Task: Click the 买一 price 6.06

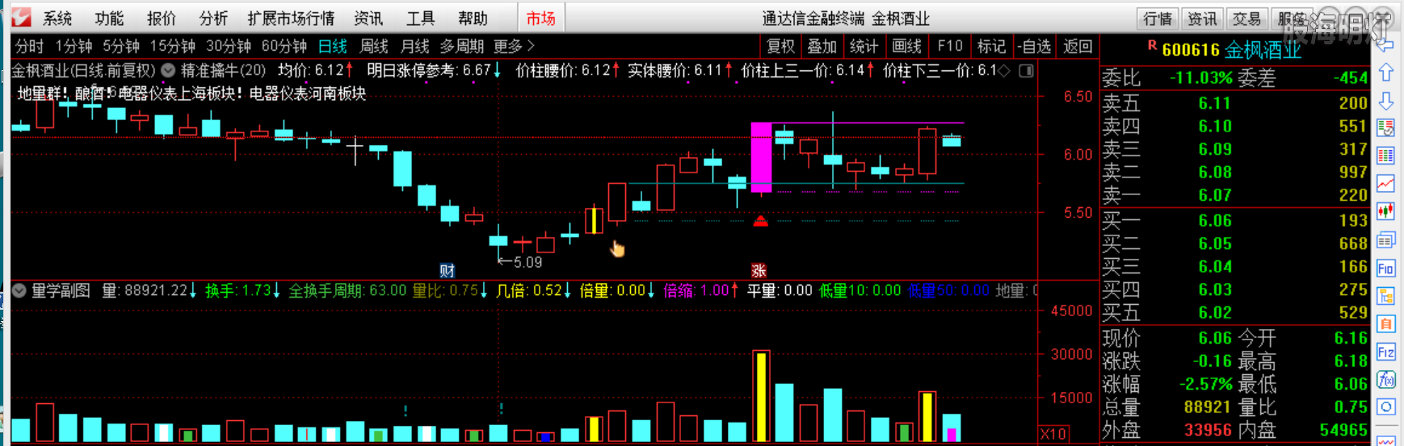Action: [x=1215, y=220]
